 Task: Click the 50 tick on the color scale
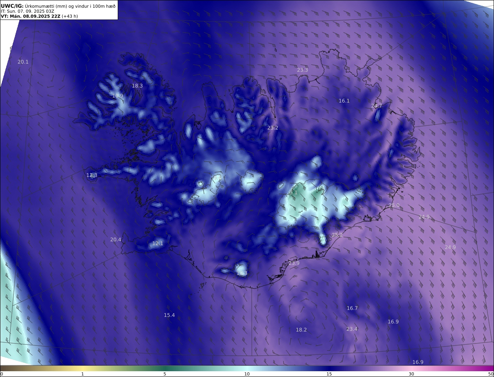(491, 374)
